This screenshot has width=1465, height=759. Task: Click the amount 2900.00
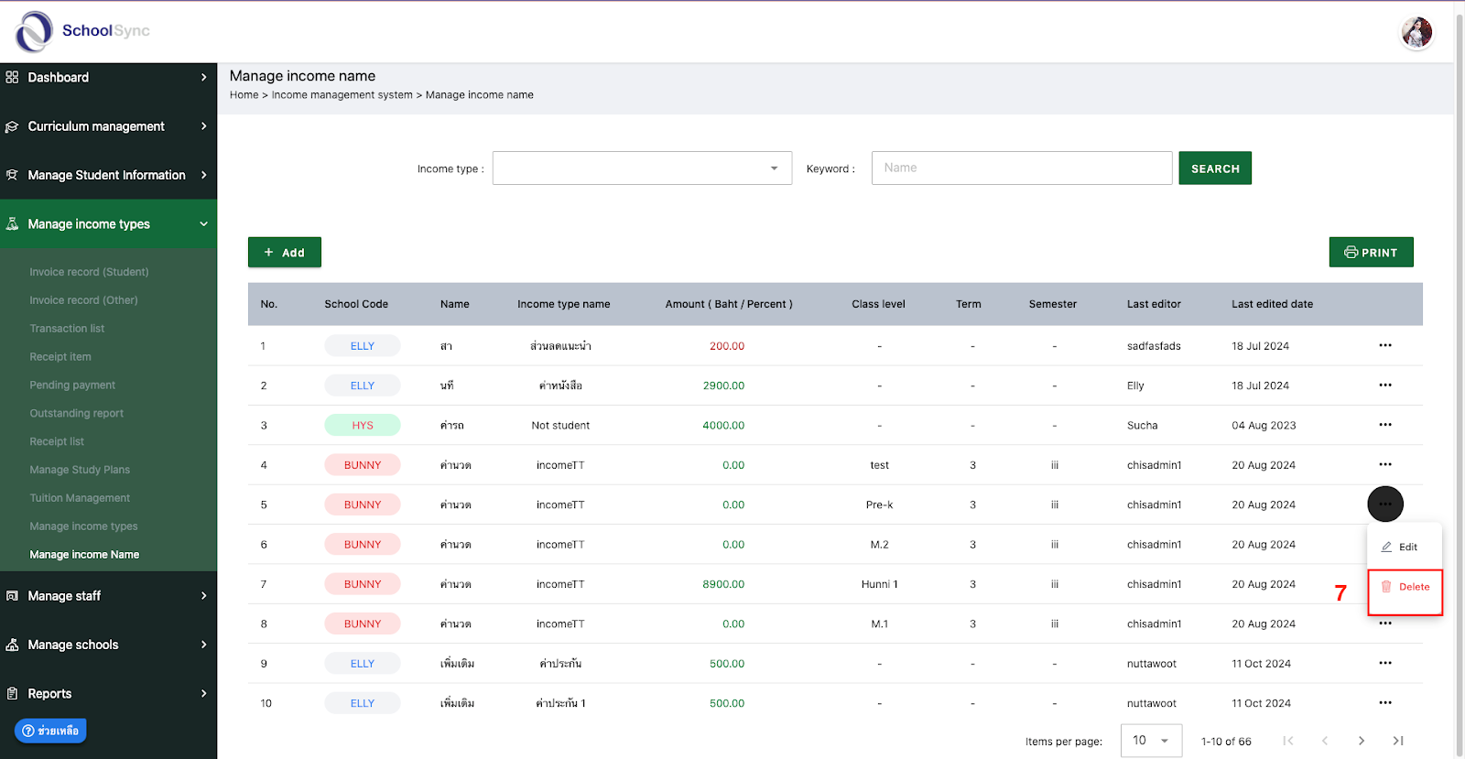click(723, 385)
